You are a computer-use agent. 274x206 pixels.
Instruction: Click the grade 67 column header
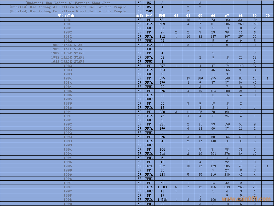click(x=227, y=15)
